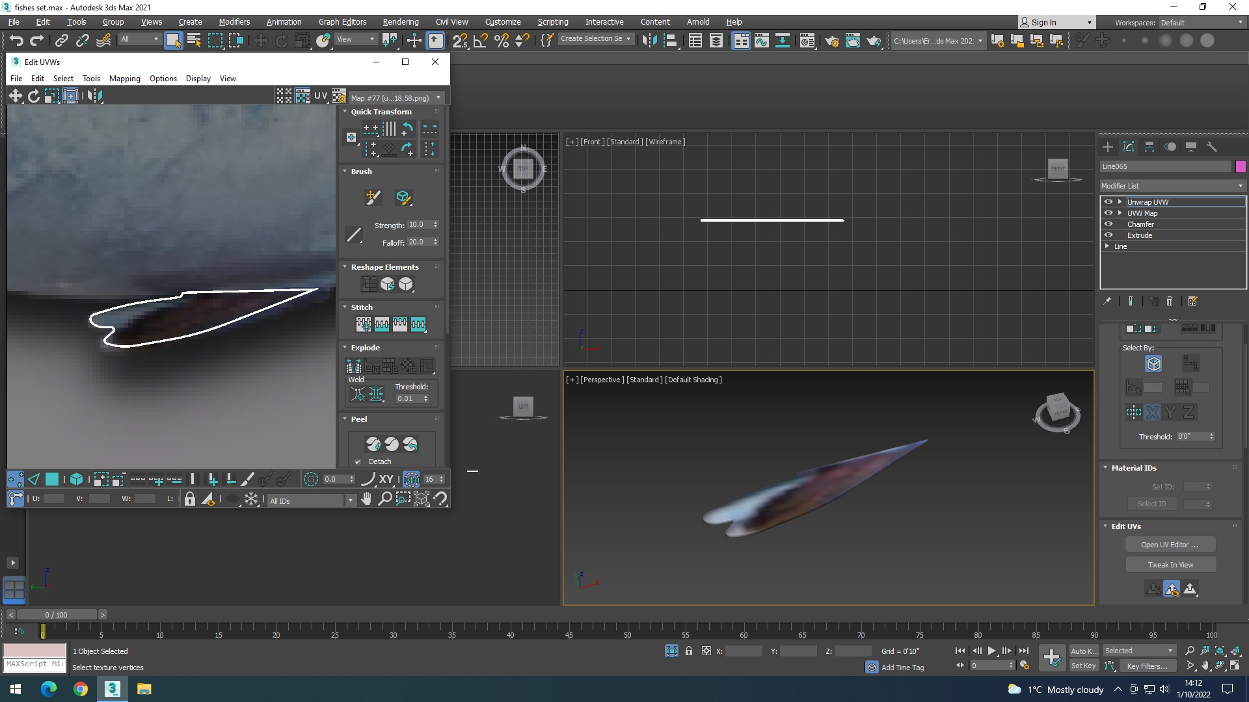Click the Pan View hand icon in UV editor
Screen dimensions: 1249x702
[x=367, y=499]
